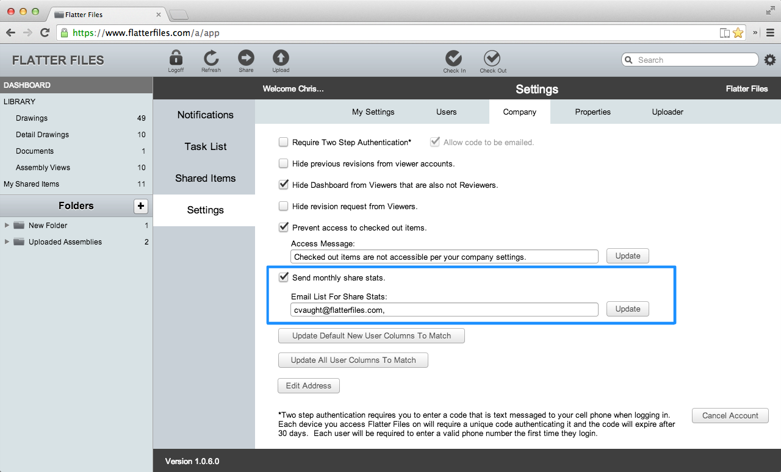
Task: Open Task List in dashboard menu
Action: pyautogui.click(x=205, y=147)
